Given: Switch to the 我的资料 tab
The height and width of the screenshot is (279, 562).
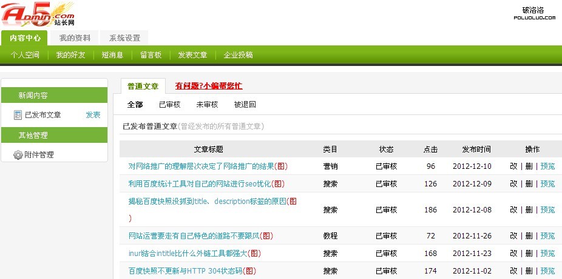Looking at the screenshot, I should (x=75, y=38).
